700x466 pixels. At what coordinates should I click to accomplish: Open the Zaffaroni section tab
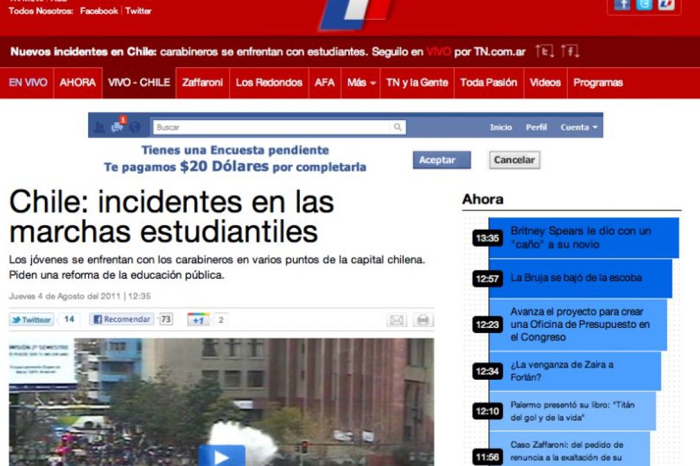[202, 83]
